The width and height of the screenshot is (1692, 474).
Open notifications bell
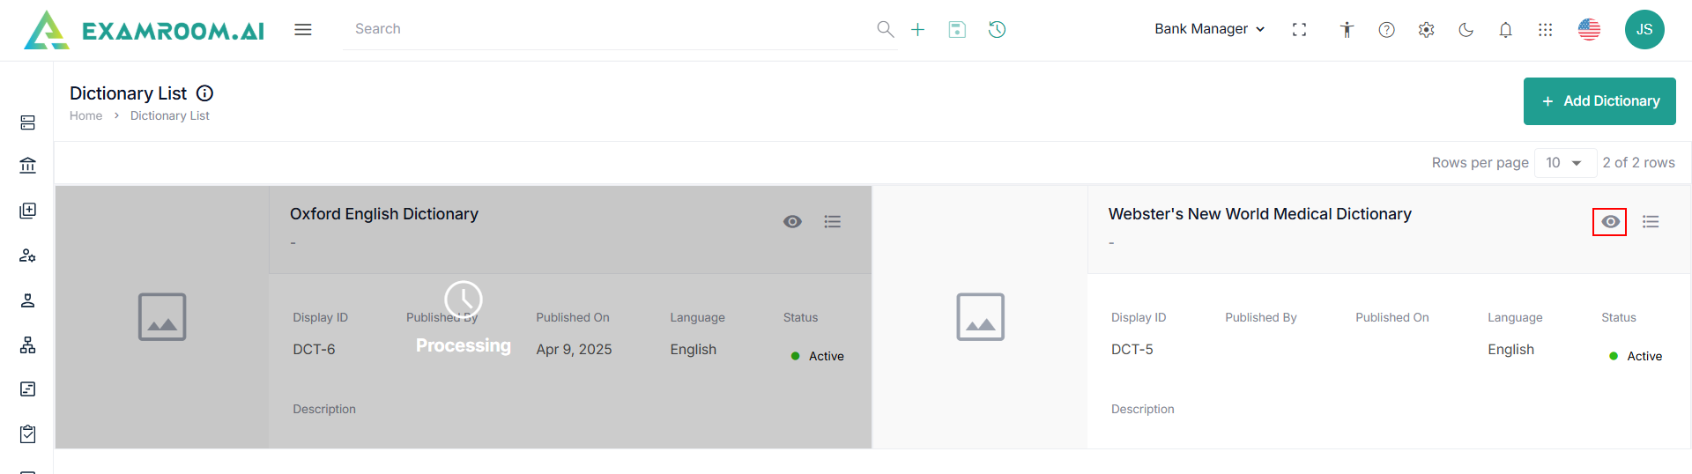click(1505, 30)
